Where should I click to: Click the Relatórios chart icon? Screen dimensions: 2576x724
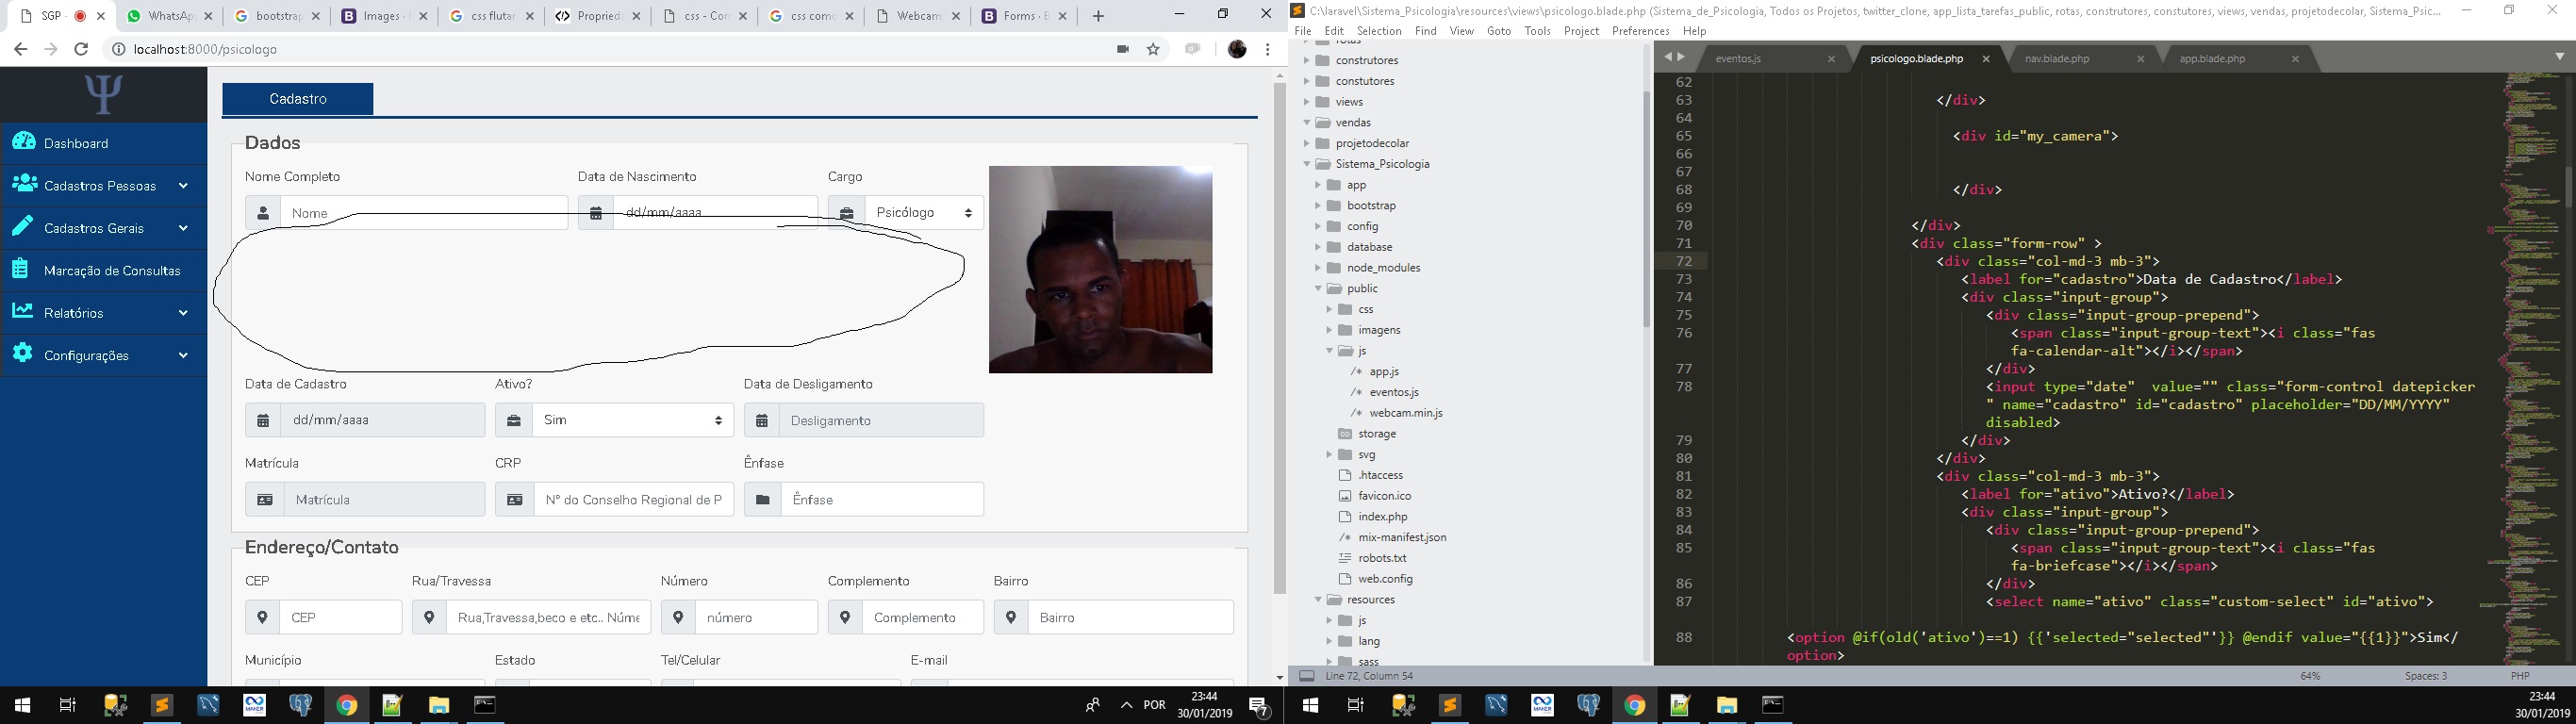point(22,311)
